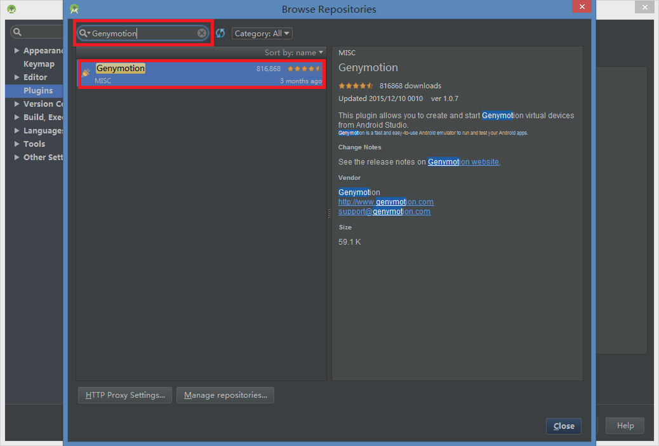Image resolution: width=659 pixels, height=446 pixels.
Task: Click the splitter handle between list and details
Action: pos(329,213)
